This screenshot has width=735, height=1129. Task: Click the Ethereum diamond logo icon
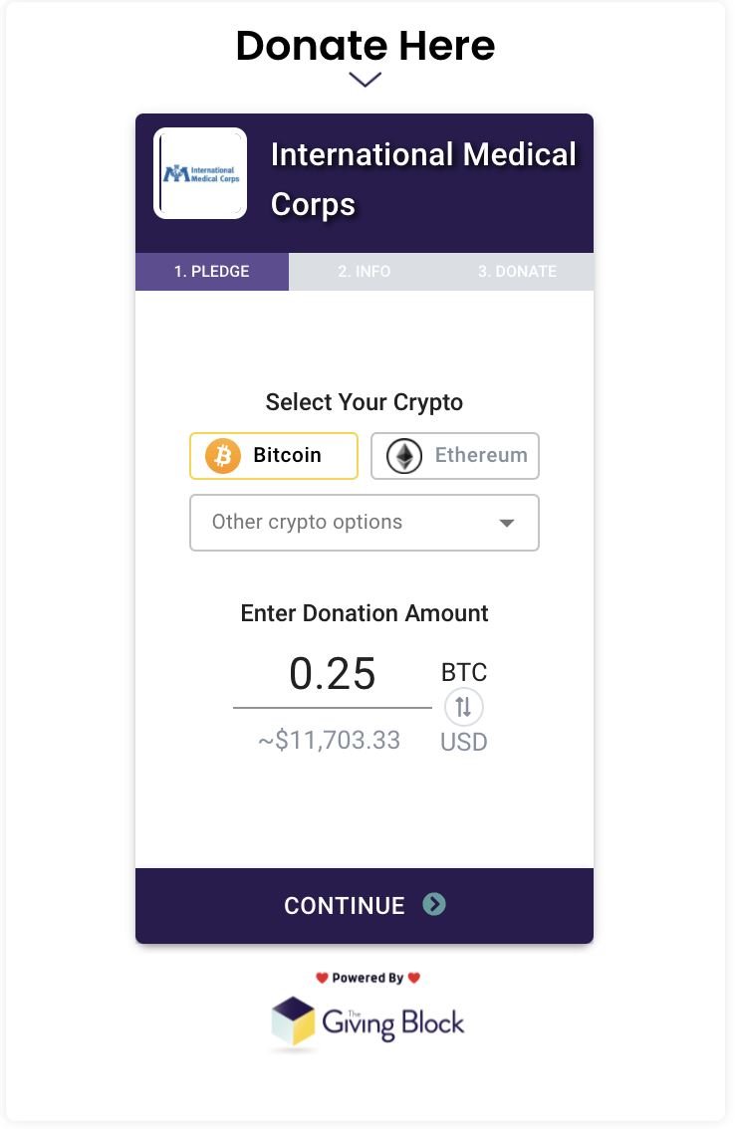(x=404, y=456)
